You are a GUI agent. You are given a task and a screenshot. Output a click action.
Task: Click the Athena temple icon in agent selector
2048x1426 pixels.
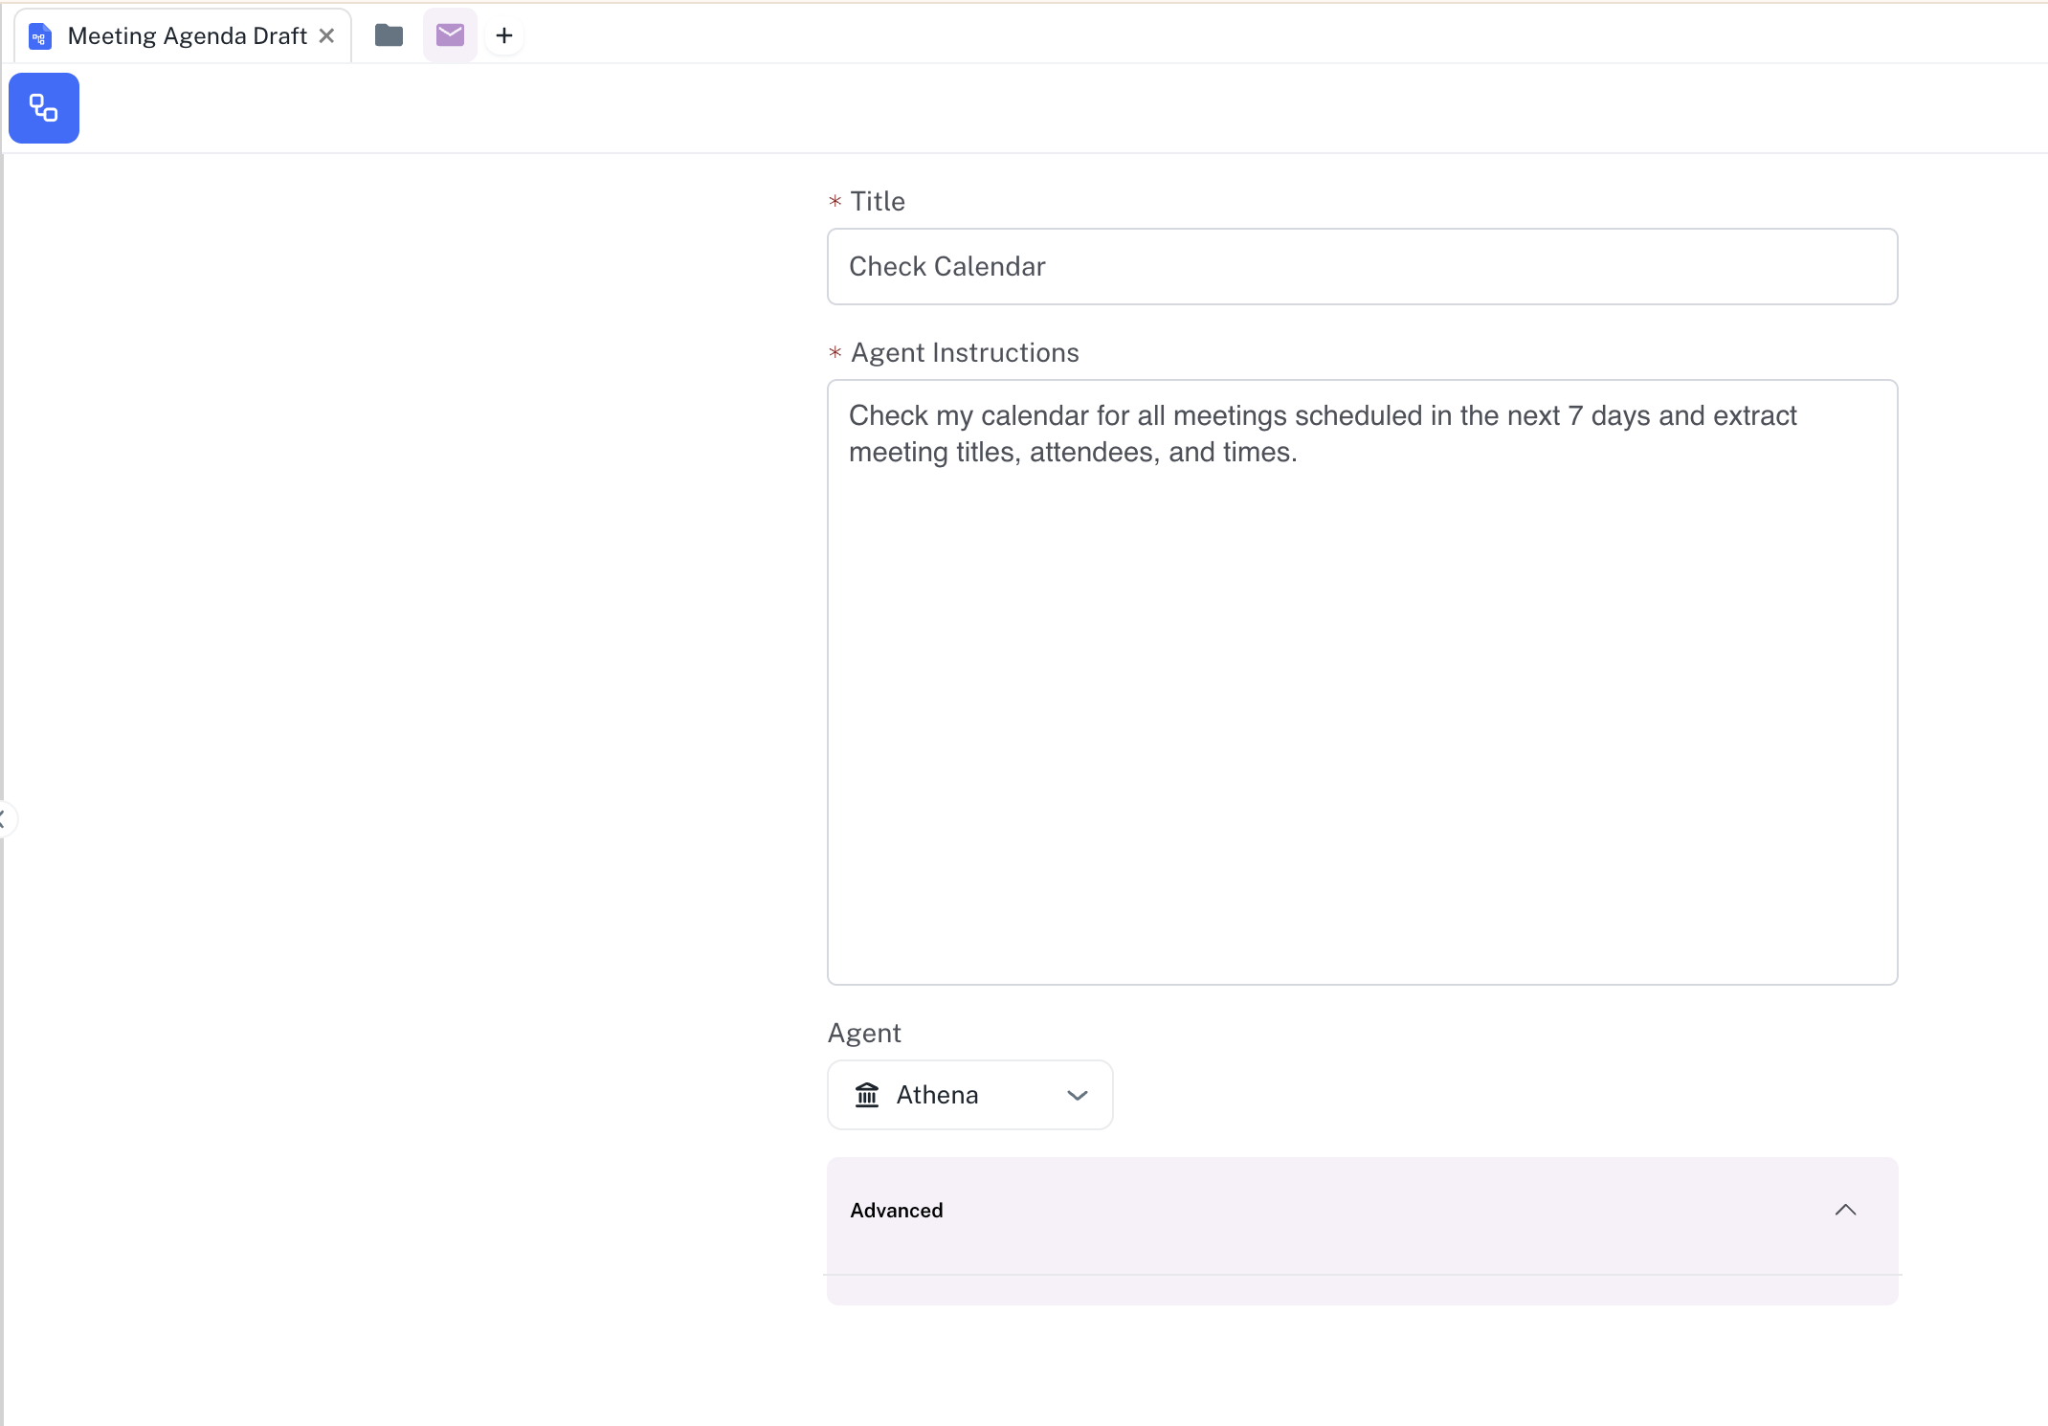pos(867,1094)
